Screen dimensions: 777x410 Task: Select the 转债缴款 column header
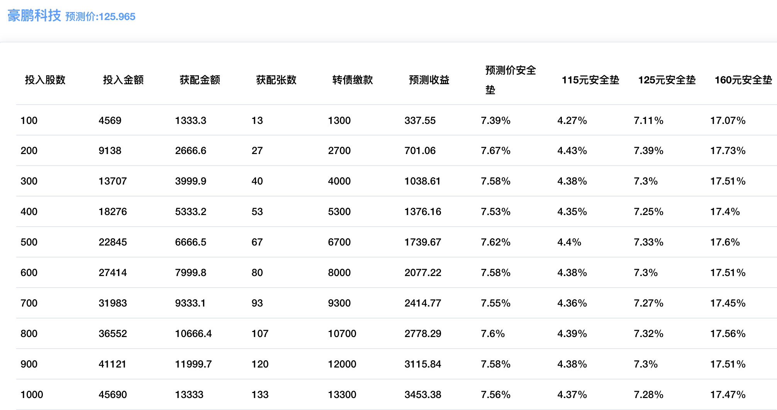(x=353, y=80)
